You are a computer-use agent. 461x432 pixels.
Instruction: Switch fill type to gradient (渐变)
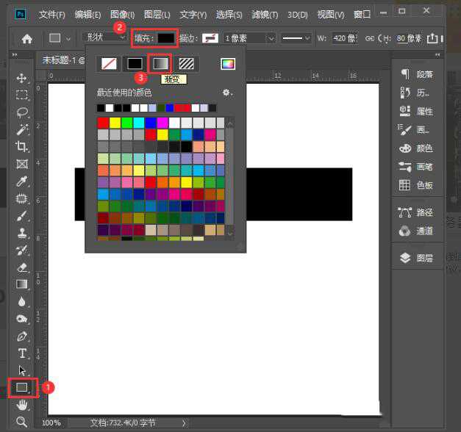tap(160, 64)
